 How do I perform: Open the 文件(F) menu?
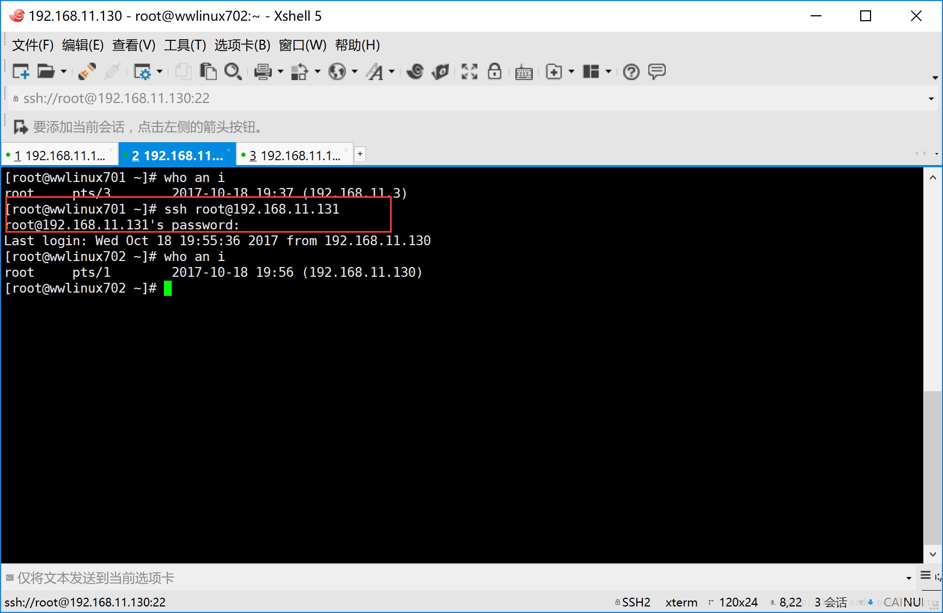33,45
